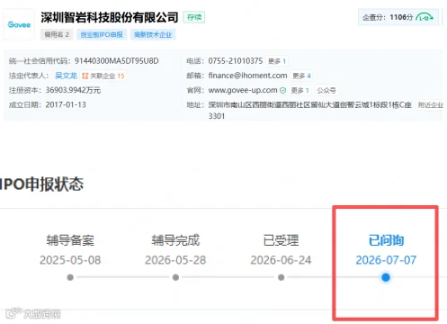447x324 pixels.
Task: Click the 高新技术企业 tag
Action: click(153, 34)
